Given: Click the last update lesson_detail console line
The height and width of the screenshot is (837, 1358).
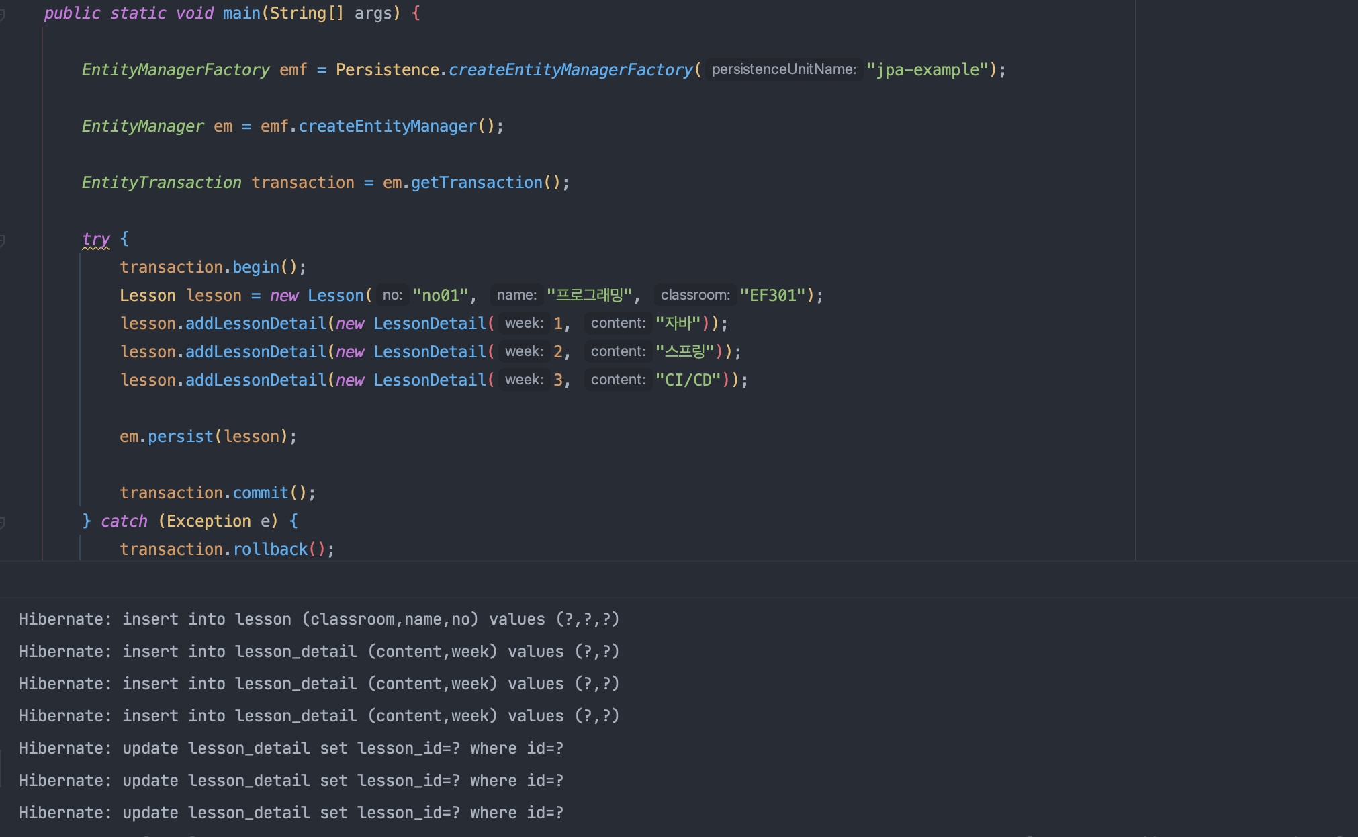Looking at the screenshot, I should (x=291, y=813).
